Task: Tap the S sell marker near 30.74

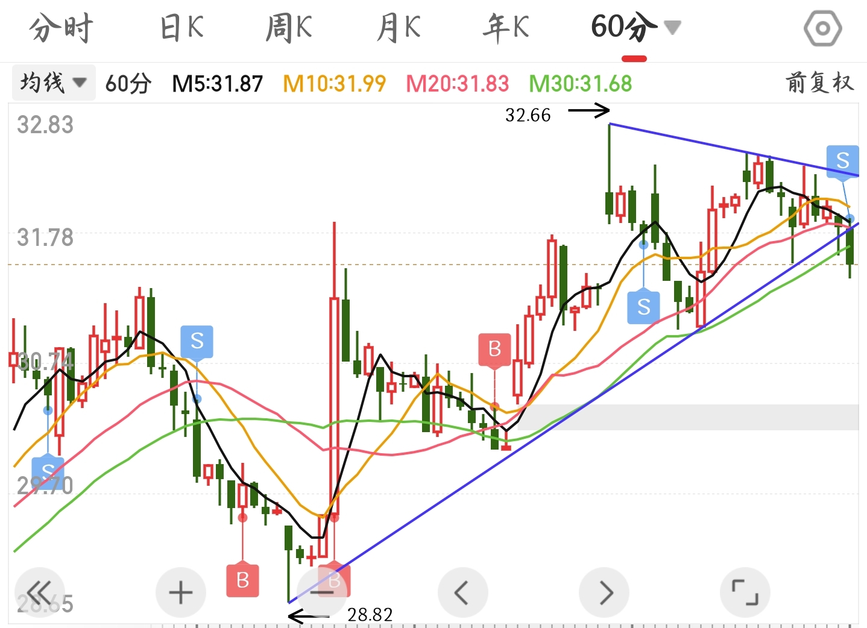Action: (197, 341)
